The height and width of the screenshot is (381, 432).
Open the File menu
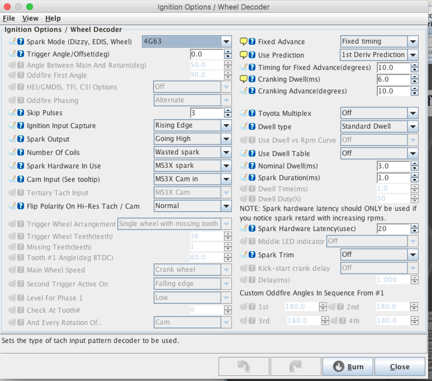pyautogui.click(x=9, y=18)
